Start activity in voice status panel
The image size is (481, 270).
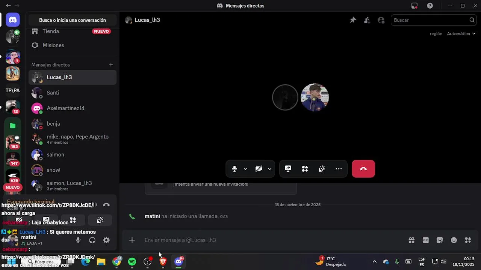point(73,220)
